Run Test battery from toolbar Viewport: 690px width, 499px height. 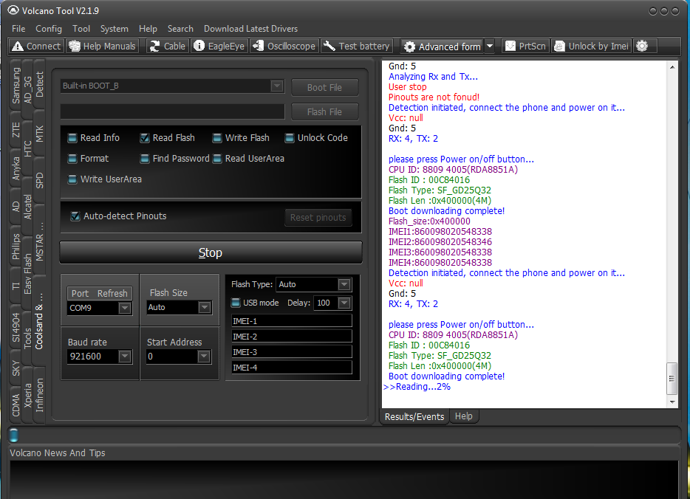click(357, 47)
